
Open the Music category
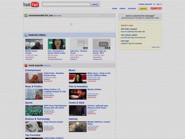pyautogui.click(x=72, y=70)
